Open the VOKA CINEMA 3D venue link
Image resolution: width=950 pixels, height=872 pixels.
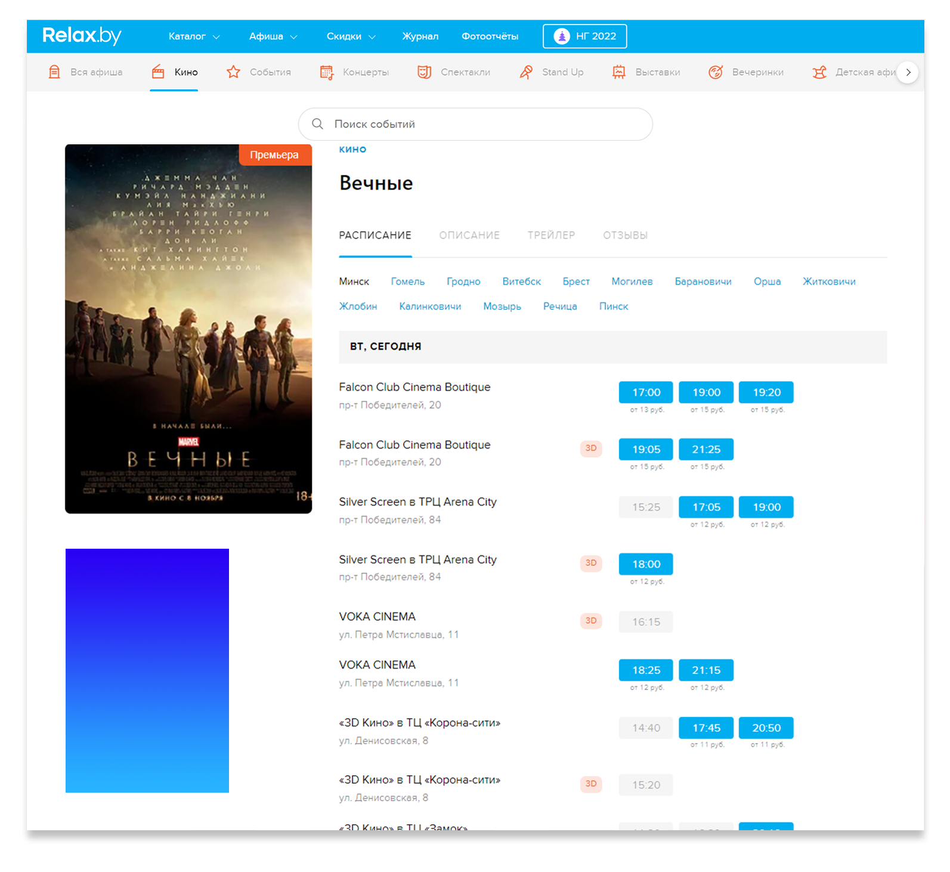[x=377, y=617]
